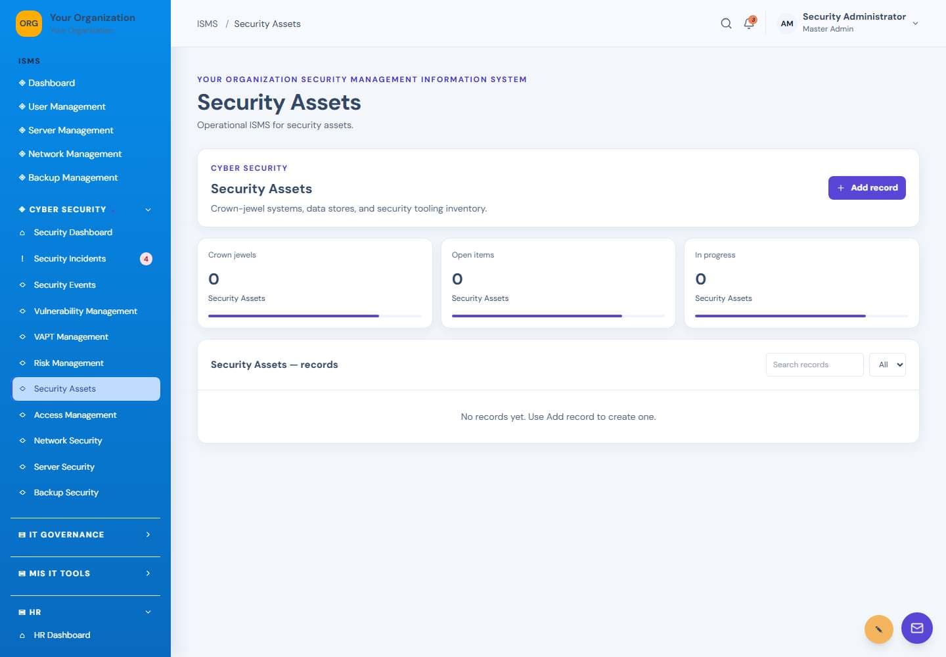Image resolution: width=946 pixels, height=657 pixels.
Task: Collapse the HR section chevron
Action: pyautogui.click(x=148, y=612)
